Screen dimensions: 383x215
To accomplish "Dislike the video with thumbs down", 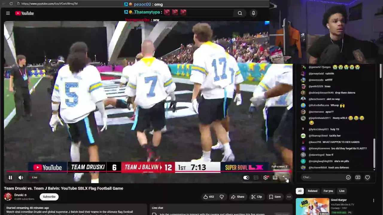I will (222, 197).
